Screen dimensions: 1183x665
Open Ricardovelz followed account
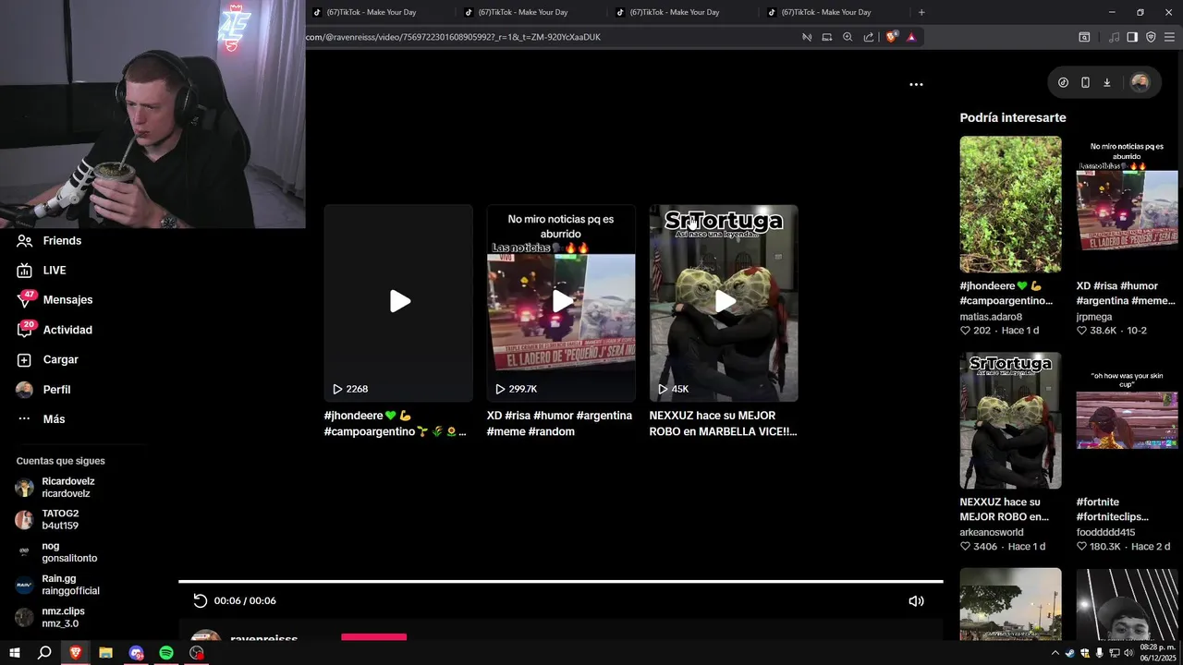coord(55,488)
